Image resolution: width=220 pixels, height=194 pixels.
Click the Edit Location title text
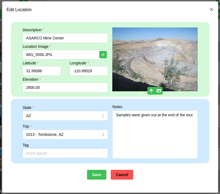pyautogui.click(x=19, y=10)
